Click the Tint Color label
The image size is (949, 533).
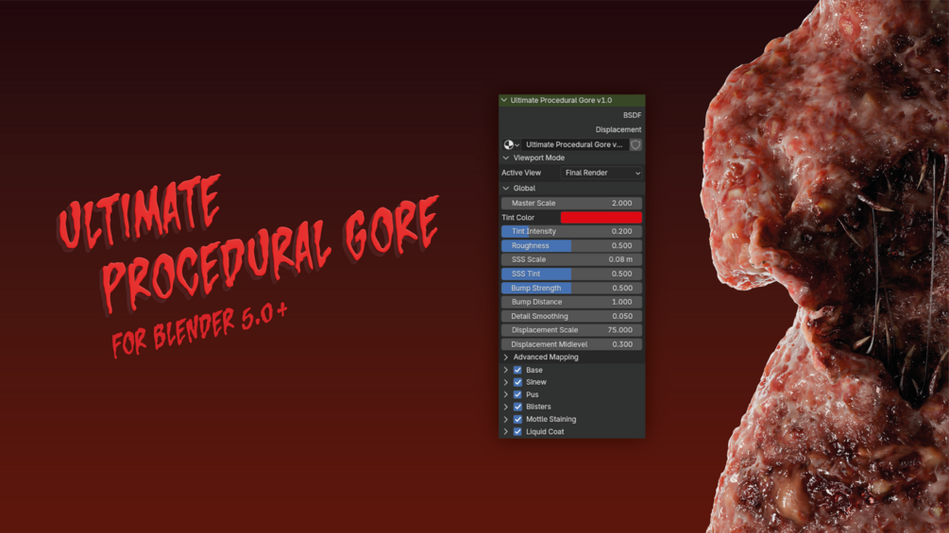tap(517, 218)
